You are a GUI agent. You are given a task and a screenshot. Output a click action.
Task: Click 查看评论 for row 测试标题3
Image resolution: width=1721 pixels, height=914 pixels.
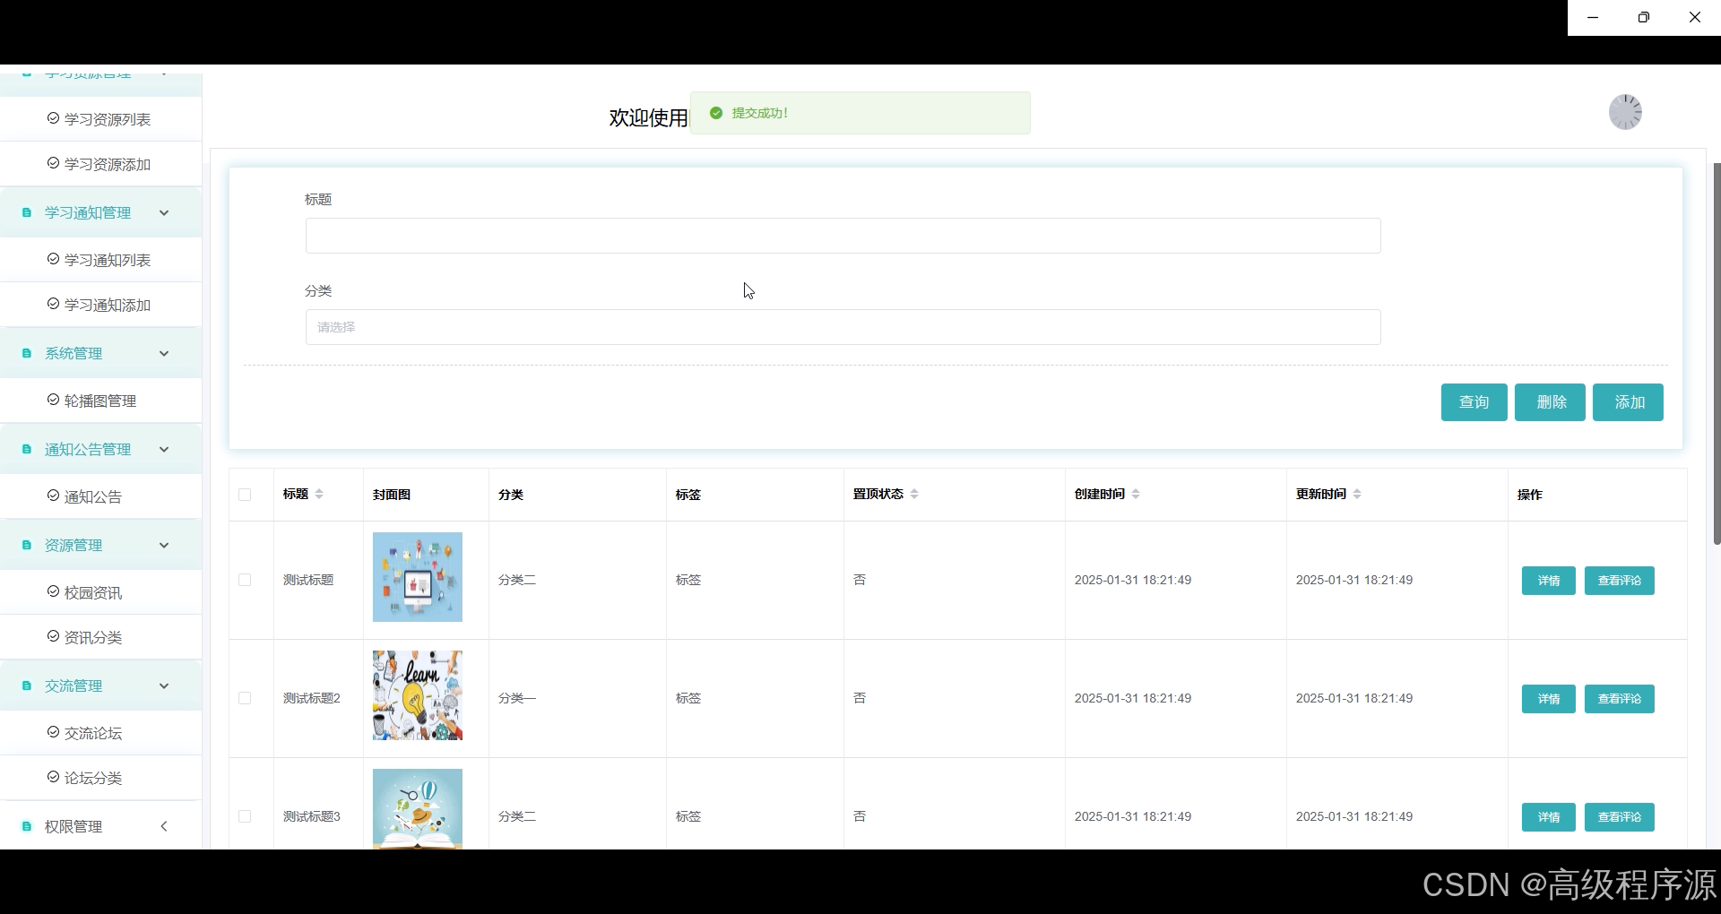coord(1620,817)
